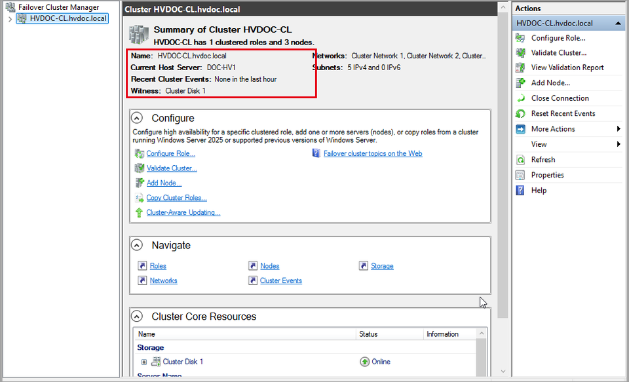Screen dimensions: 629x382
Task: Click the Information column header
Action: click(x=449, y=334)
